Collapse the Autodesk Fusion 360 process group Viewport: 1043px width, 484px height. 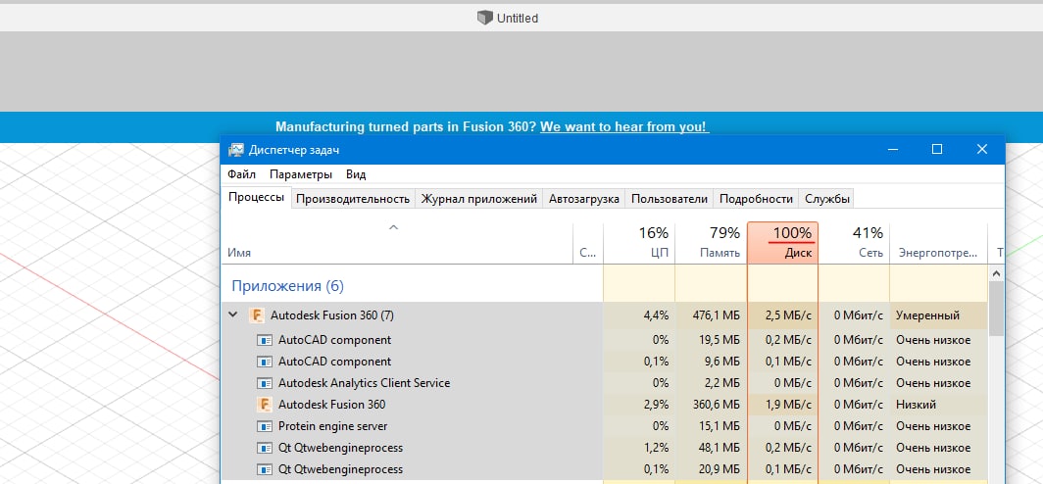tap(233, 315)
